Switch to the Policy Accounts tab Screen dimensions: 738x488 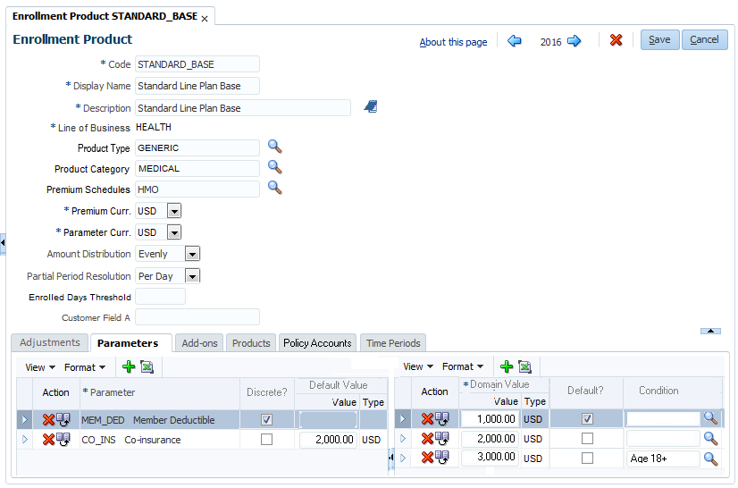pyautogui.click(x=317, y=343)
